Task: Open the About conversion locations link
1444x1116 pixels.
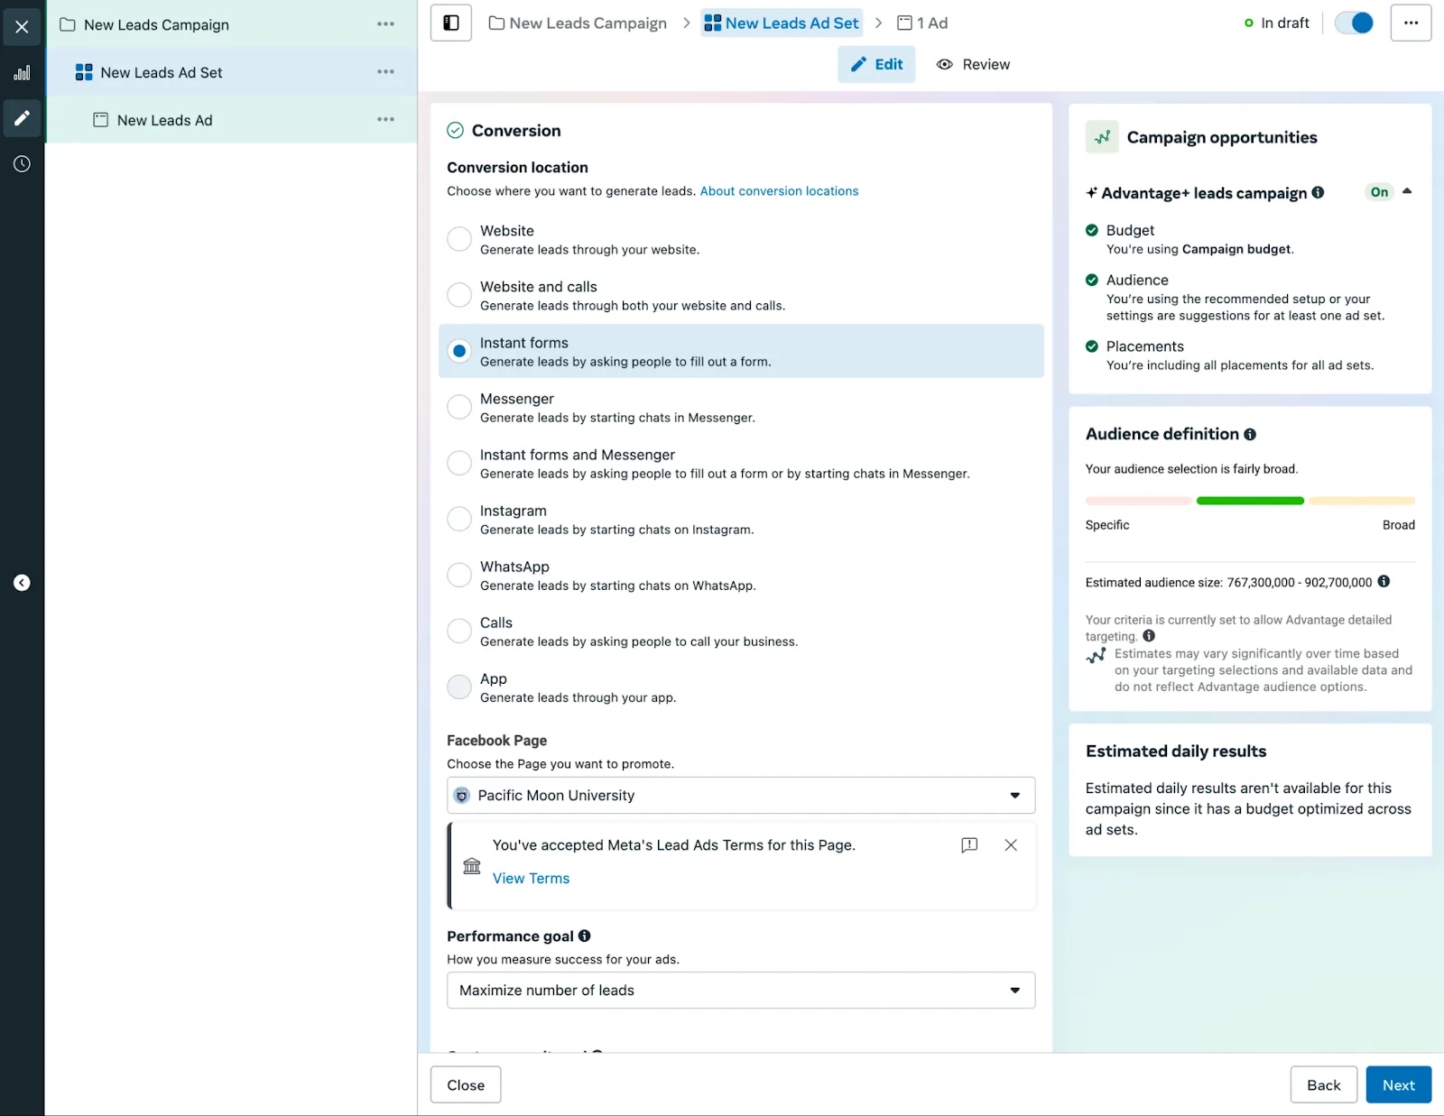Action: [x=779, y=191]
